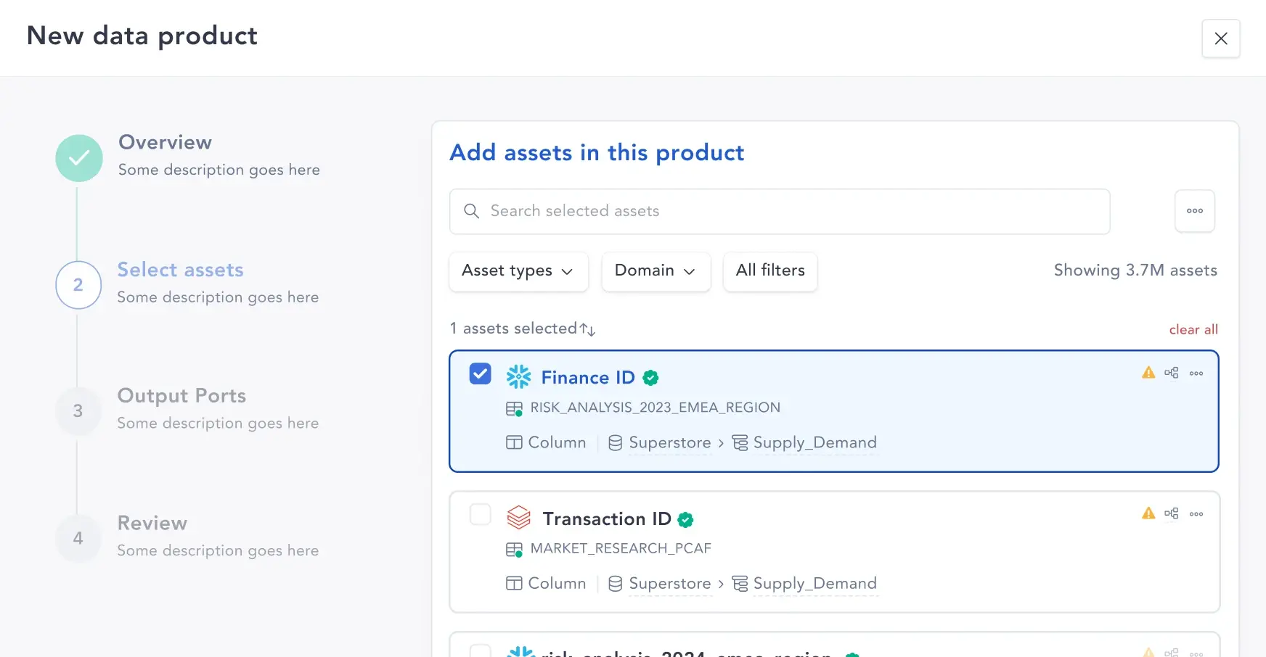Go to the Output Ports step
Viewport: 1266px width, 657px height.
click(181, 396)
